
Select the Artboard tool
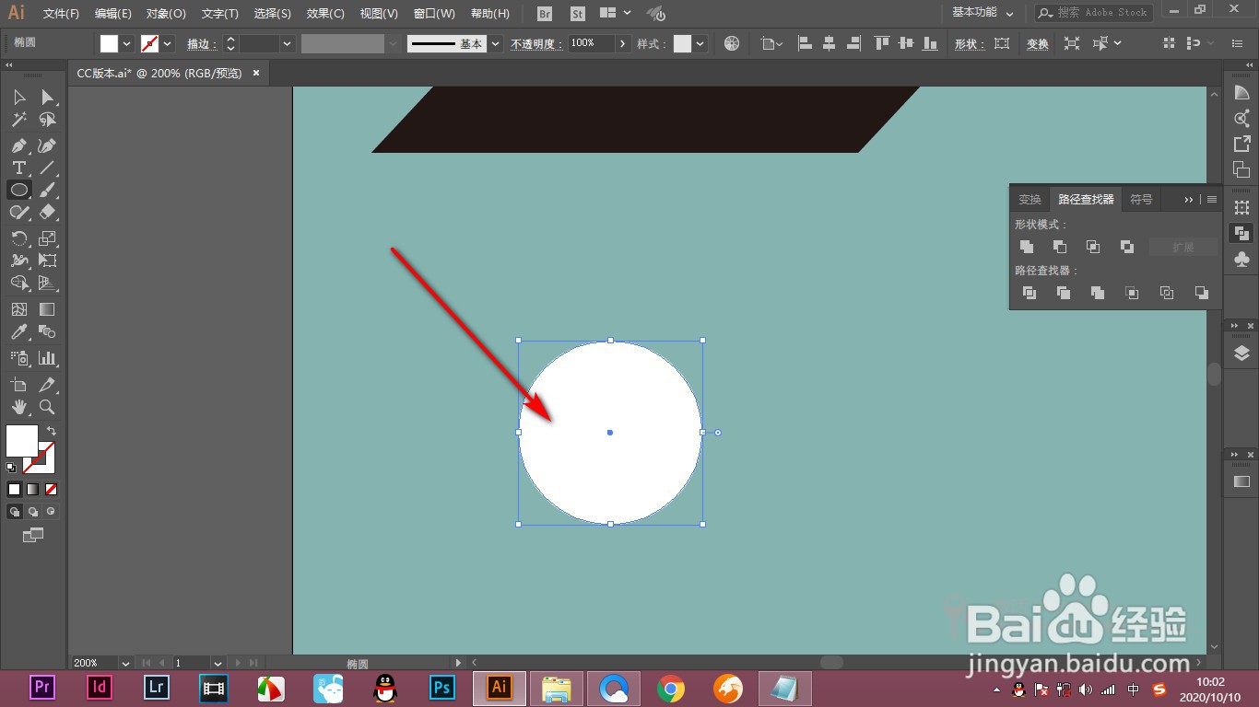click(18, 385)
